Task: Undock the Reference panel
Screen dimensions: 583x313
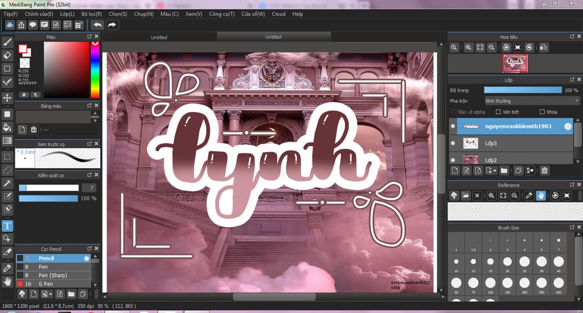Action: [572, 184]
